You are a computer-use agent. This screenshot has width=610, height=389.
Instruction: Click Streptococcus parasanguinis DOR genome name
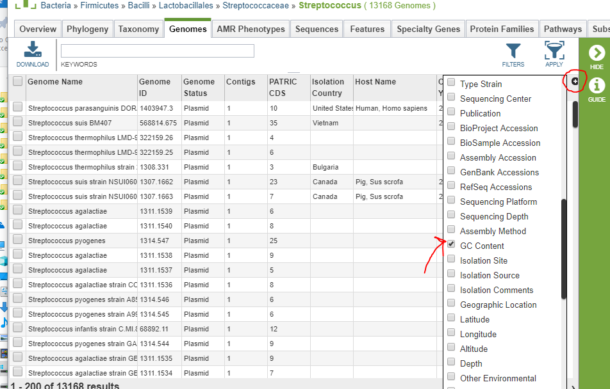[82, 108]
